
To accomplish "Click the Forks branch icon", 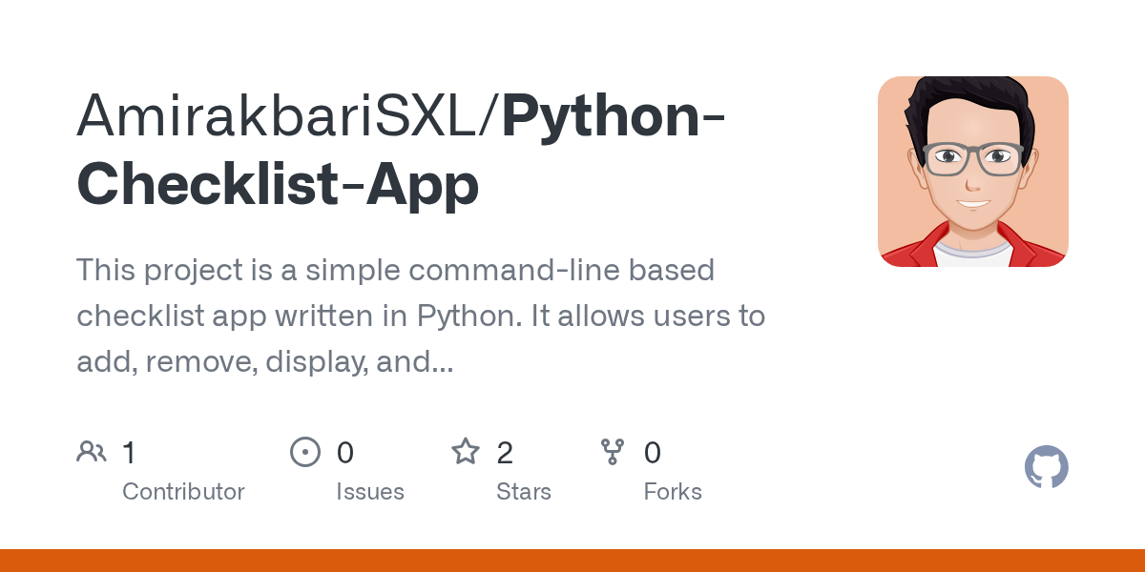I will (x=613, y=452).
